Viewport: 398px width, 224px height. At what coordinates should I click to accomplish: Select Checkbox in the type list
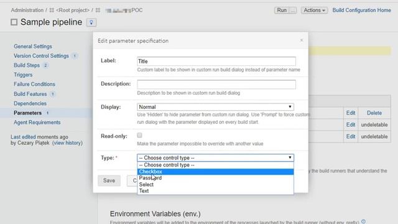coord(216,172)
